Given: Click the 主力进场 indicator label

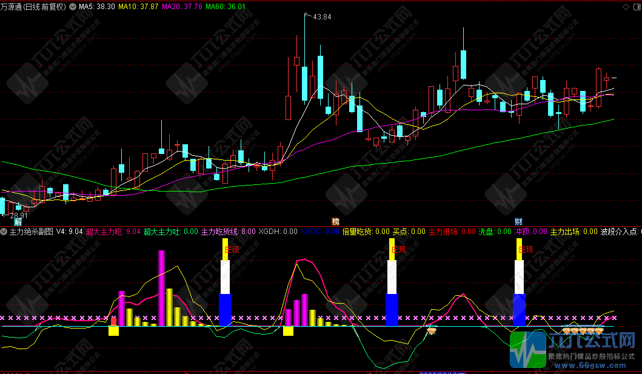Looking at the screenshot, I should 444,232.
